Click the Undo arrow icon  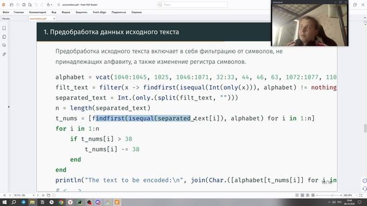click(36, 5)
